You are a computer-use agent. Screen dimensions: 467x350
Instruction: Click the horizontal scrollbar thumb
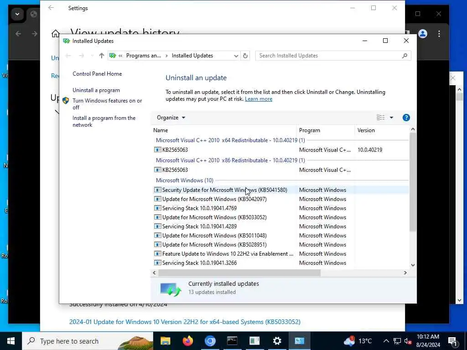coord(239,273)
